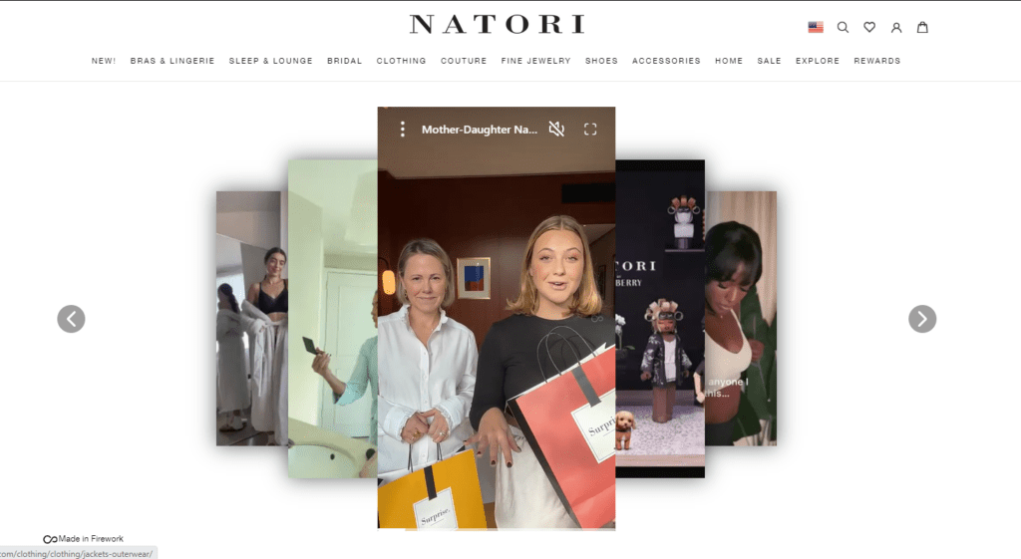Open search with the magnifier icon
The image size is (1021, 559).
click(843, 27)
